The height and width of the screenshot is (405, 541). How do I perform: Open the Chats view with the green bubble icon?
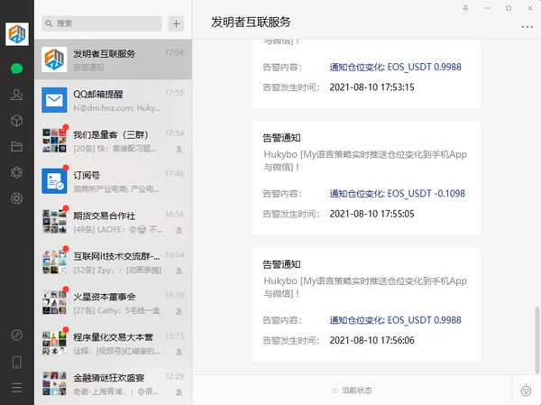[x=16, y=69]
